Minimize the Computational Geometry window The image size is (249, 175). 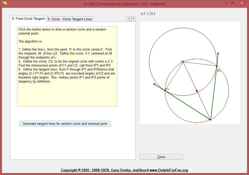(x=226, y=3)
